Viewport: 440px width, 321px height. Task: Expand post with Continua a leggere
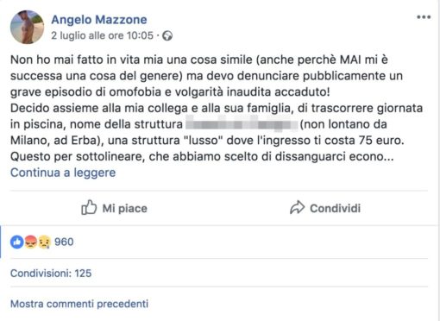coord(63,173)
